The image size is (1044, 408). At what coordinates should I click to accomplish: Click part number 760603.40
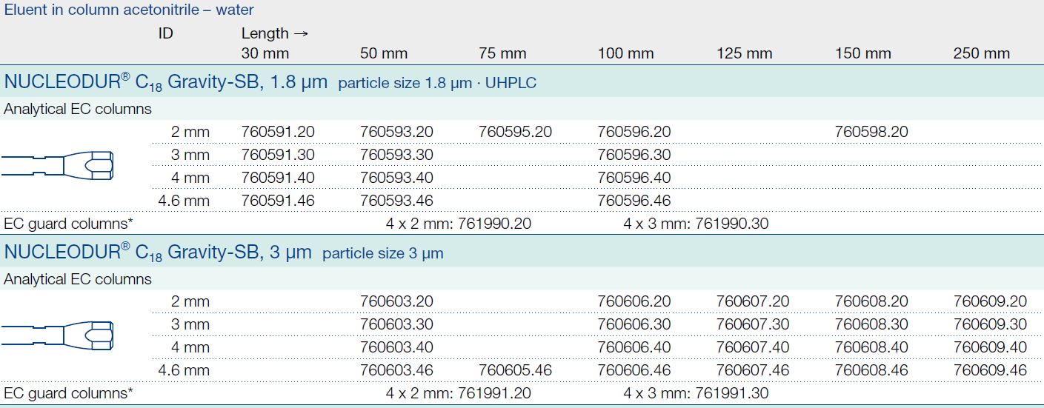click(x=396, y=347)
